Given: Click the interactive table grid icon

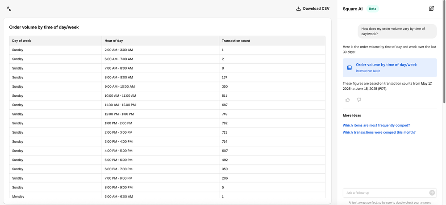Looking at the screenshot, I should click(350, 68).
